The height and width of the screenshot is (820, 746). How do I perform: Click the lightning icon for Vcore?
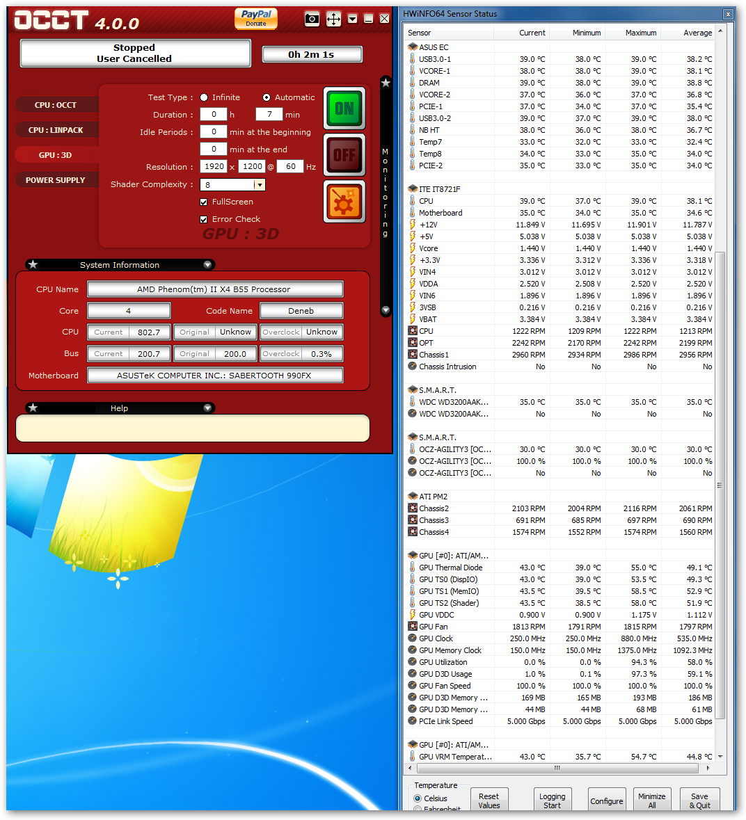coord(412,248)
